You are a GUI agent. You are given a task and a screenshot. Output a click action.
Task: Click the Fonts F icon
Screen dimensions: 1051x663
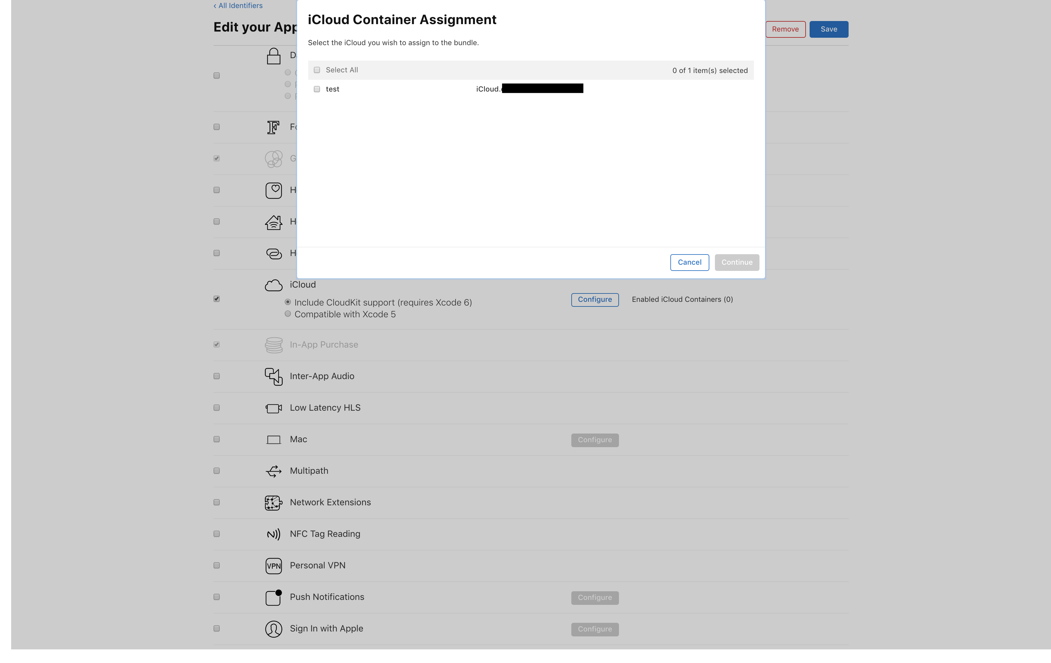point(274,127)
